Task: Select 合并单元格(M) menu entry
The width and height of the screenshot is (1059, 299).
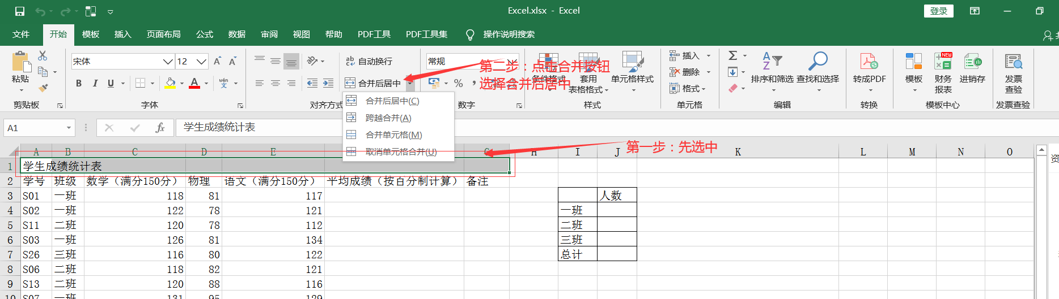Action: (x=399, y=135)
